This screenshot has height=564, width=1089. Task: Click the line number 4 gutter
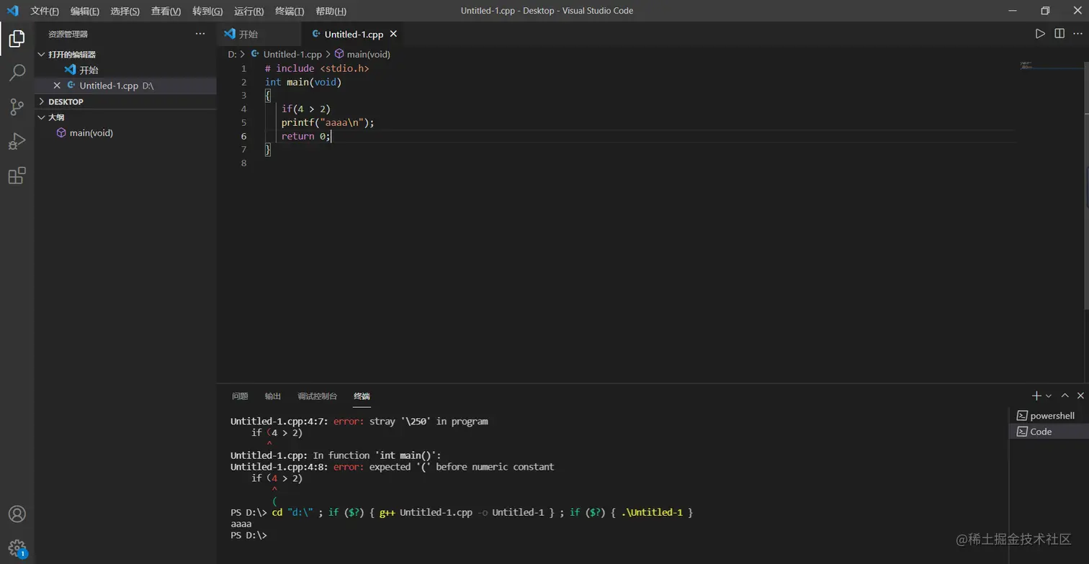click(243, 109)
